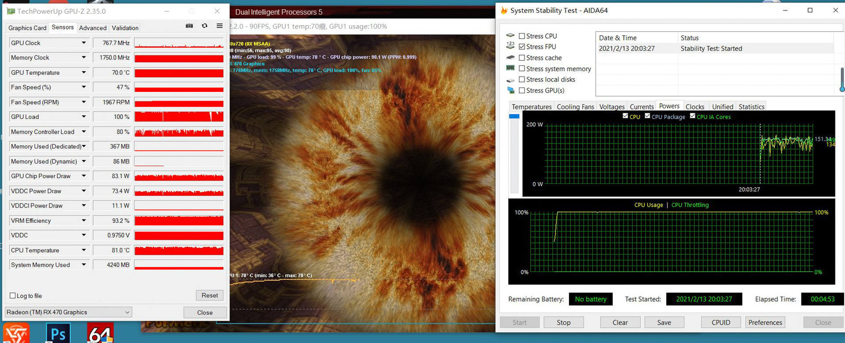Take a screenshot with GPU-Z camera icon

(x=189, y=26)
